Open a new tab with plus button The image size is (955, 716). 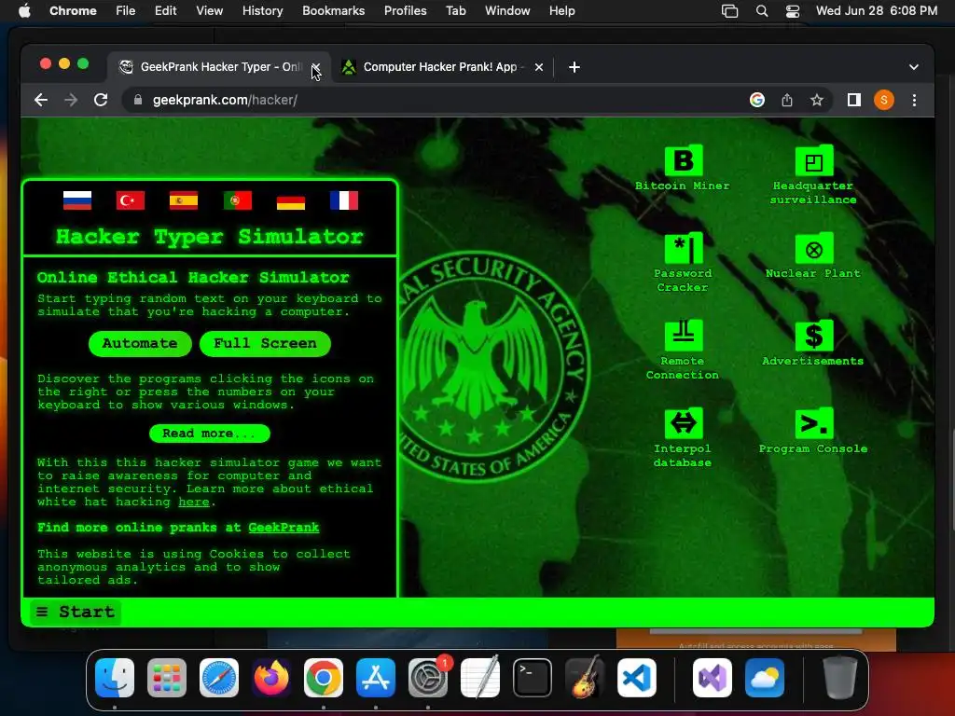[574, 67]
